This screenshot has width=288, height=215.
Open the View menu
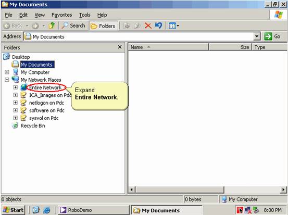40,15
